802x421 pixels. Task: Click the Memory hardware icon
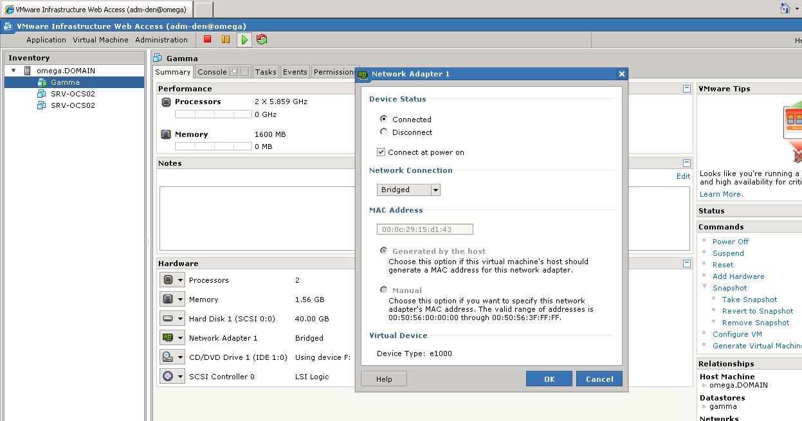pos(168,300)
